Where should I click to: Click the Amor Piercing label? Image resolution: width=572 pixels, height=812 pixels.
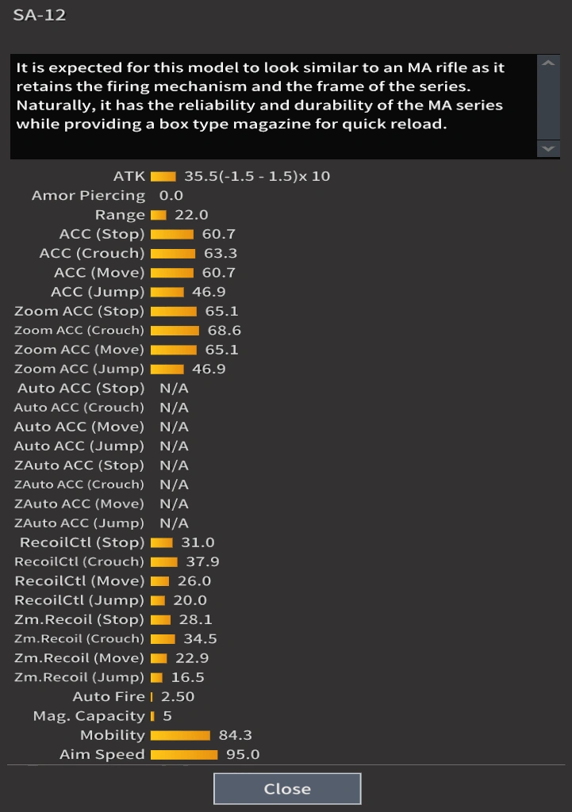click(88, 196)
